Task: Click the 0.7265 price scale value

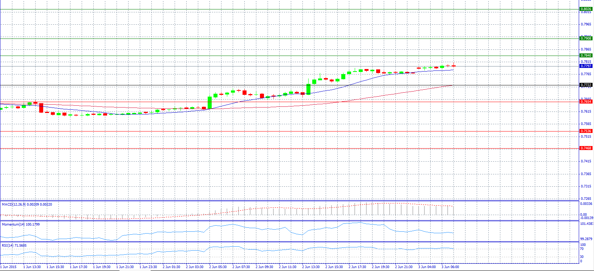Action: [x=586, y=199]
